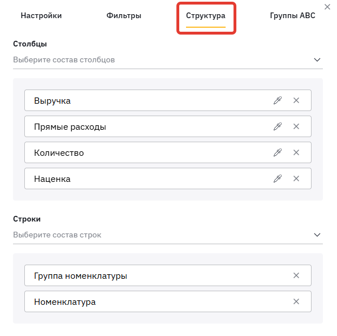Expand the Столбцы dropdown chevron
Image resolution: width=337 pixels, height=336 pixels.
coord(317,59)
